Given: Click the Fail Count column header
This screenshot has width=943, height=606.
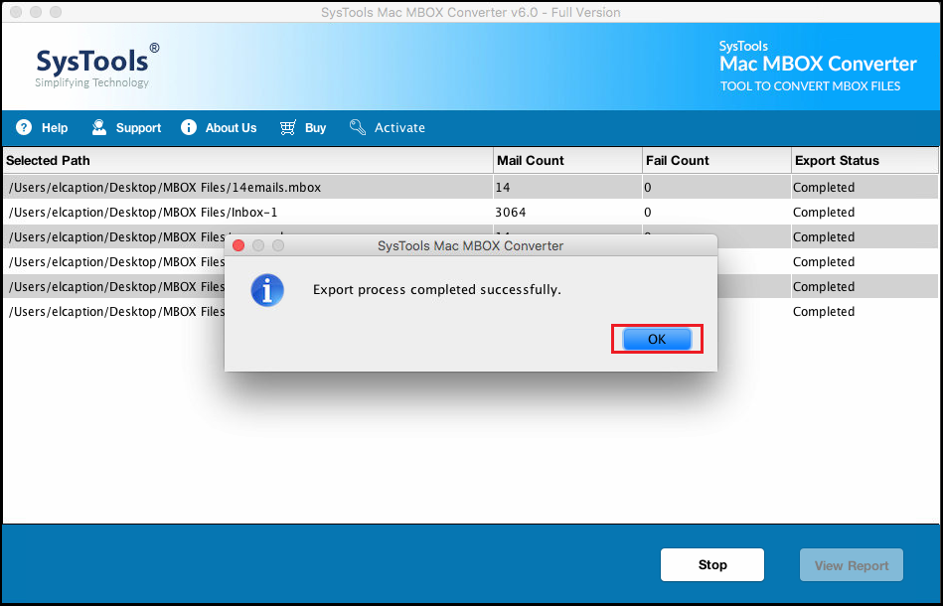Looking at the screenshot, I should [x=716, y=161].
